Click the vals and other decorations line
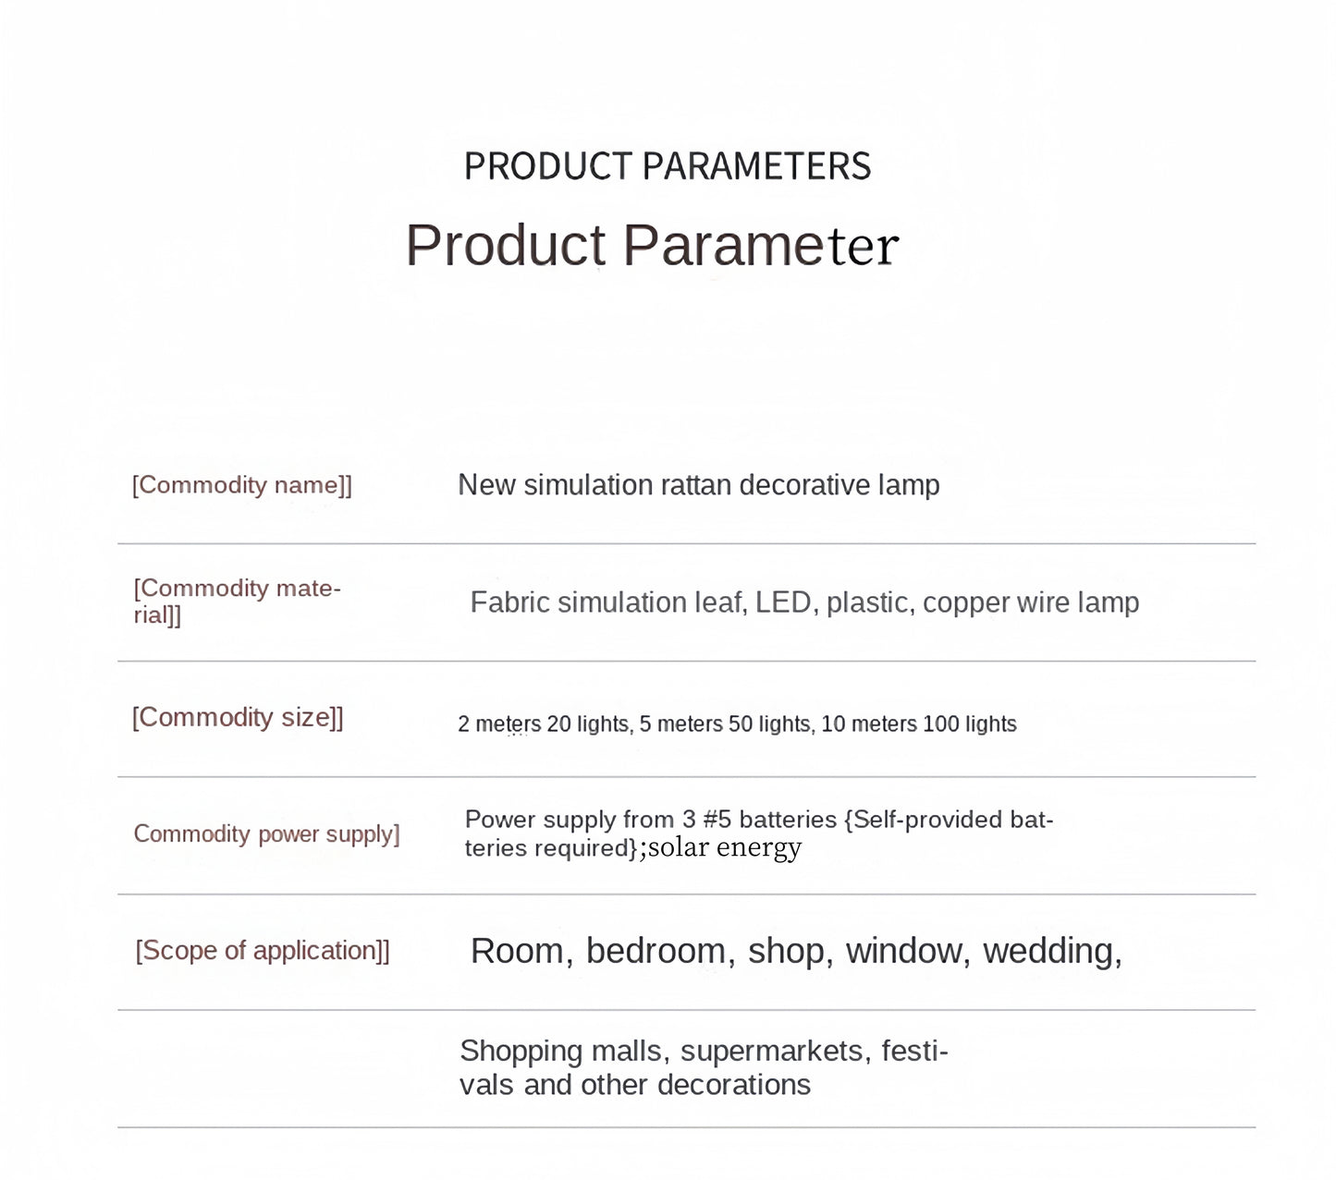Screen dimensions: 1336x1180 click(635, 1085)
